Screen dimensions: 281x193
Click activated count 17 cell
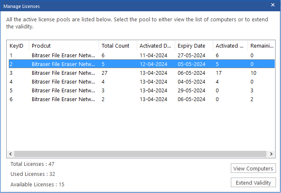click(x=219, y=73)
